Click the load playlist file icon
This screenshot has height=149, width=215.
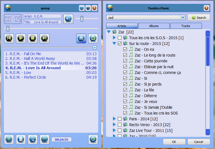point(21,139)
